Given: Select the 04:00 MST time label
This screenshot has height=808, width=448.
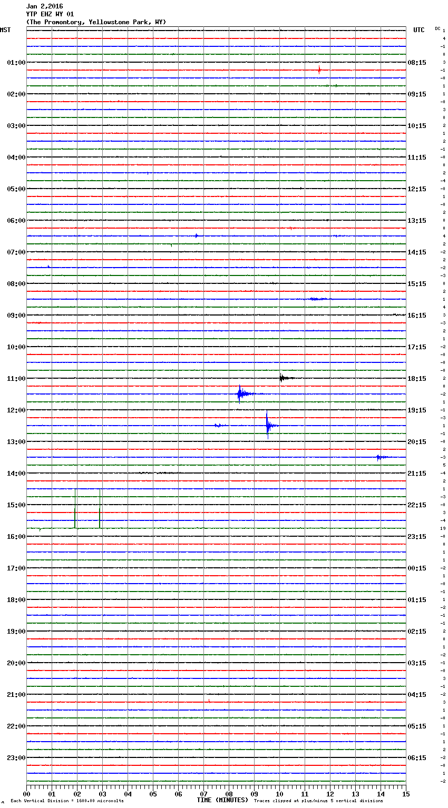Looking at the screenshot, I should click(16, 157).
